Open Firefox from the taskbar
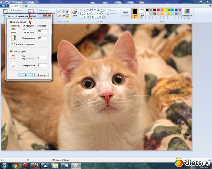Screen dimensions: 212x169 [35, 165]
